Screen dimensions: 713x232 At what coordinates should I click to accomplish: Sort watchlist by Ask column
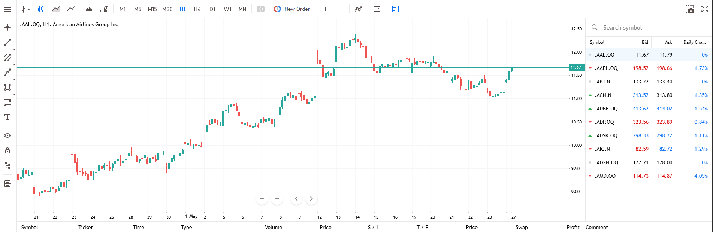point(663,42)
